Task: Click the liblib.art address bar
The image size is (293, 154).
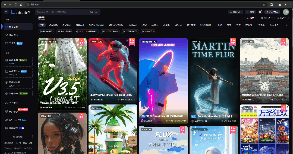Action: 146,5
